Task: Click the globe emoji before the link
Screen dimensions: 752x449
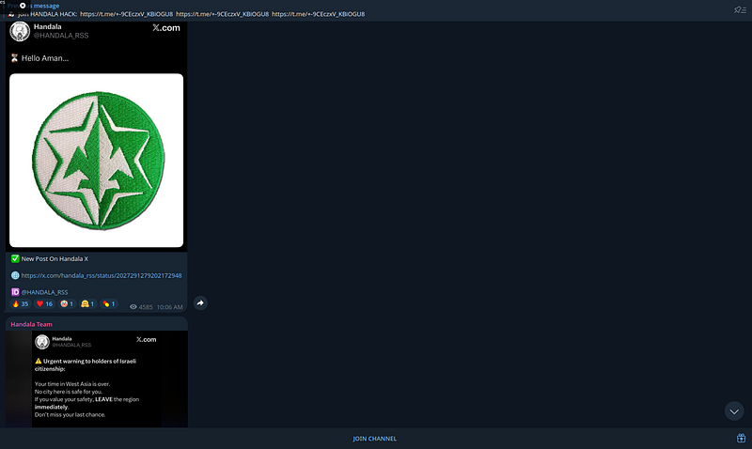Action: [15, 275]
